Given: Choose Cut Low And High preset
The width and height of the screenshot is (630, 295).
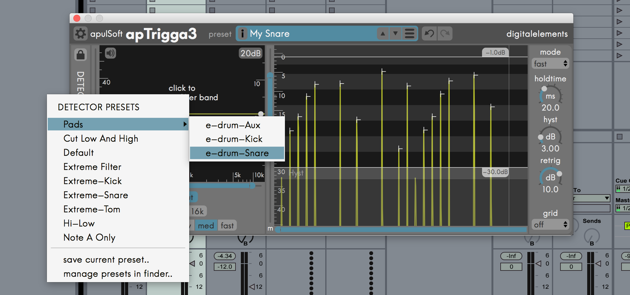Looking at the screenshot, I should 101,139.
